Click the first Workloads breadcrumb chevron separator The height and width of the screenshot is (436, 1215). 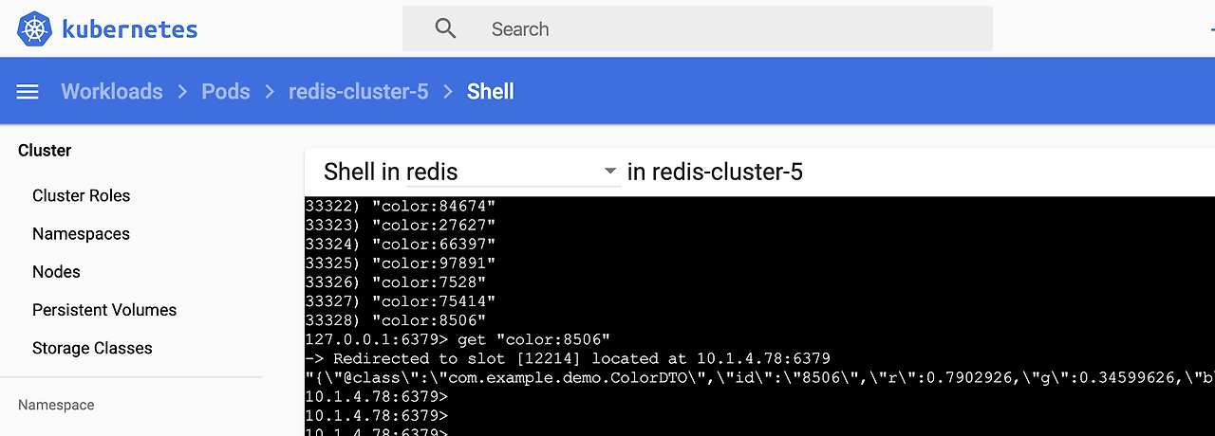182,92
